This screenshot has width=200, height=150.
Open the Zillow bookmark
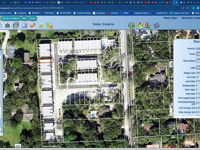coord(124,13)
